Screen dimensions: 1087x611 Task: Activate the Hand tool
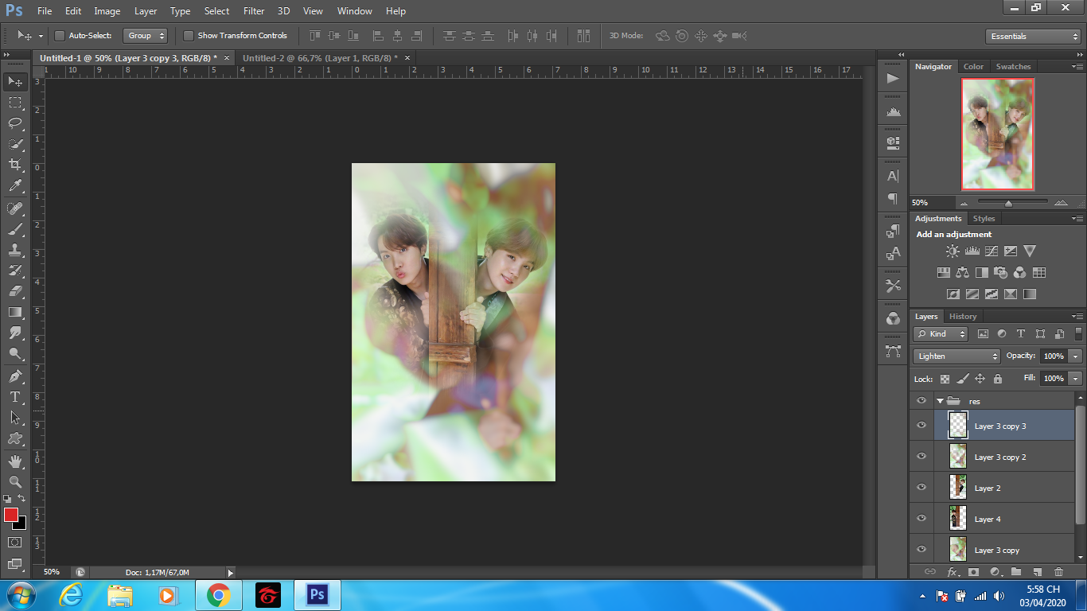pyautogui.click(x=15, y=461)
